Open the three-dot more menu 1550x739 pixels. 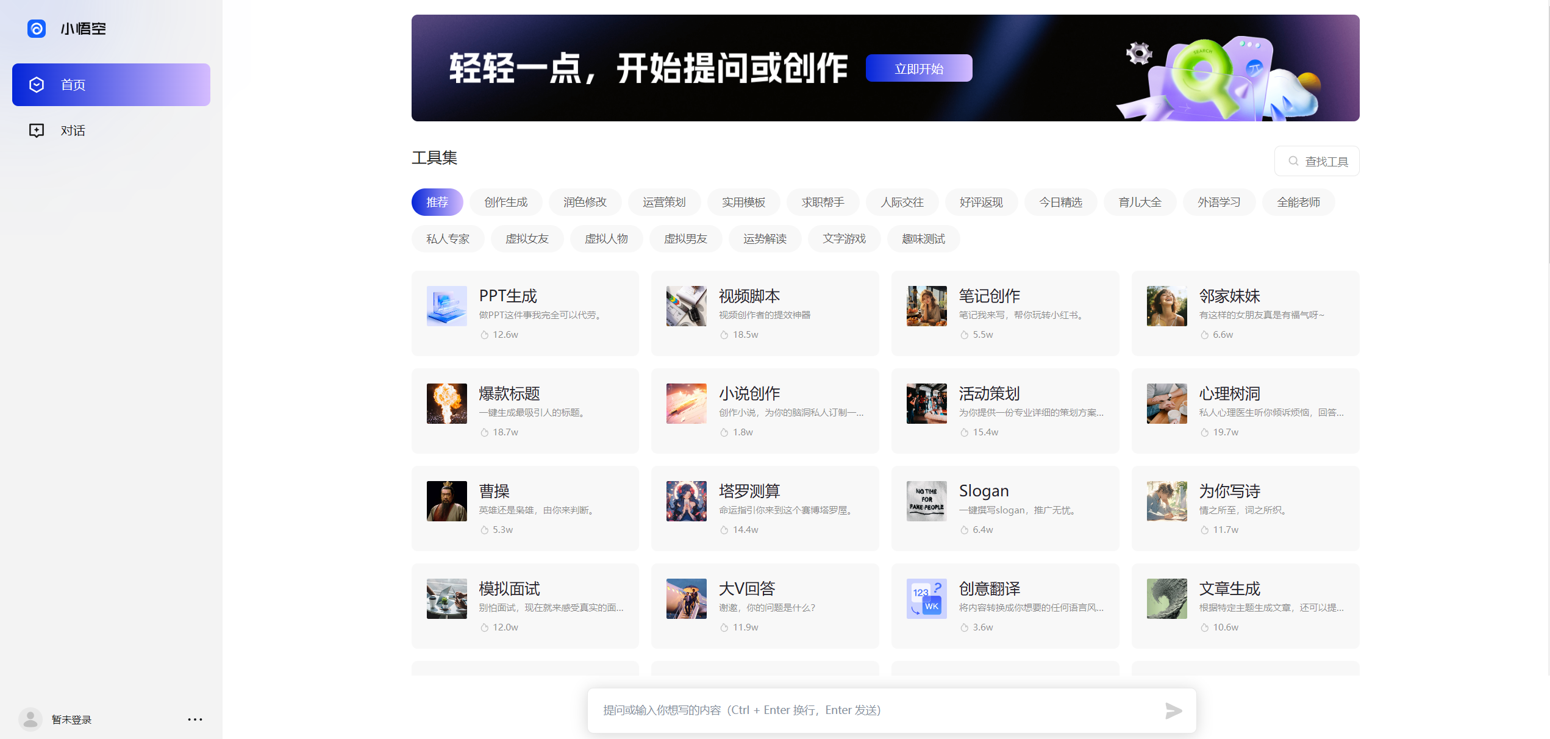tap(195, 719)
